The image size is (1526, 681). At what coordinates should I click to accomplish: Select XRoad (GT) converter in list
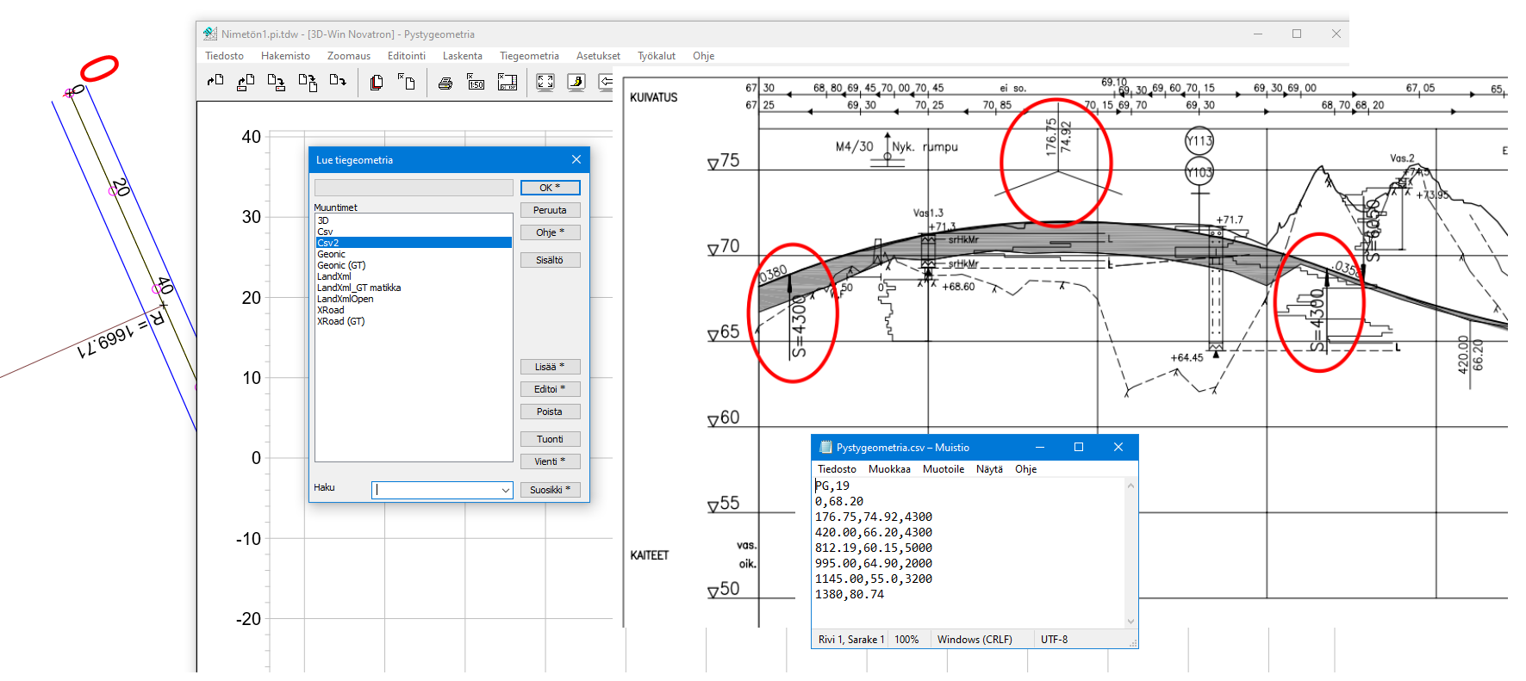tap(340, 321)
